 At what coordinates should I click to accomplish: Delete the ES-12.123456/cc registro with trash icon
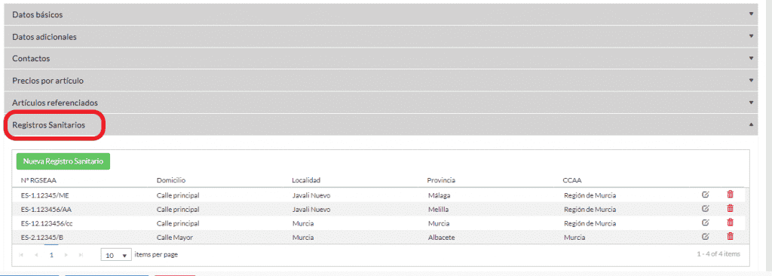[x=730, y=222]
